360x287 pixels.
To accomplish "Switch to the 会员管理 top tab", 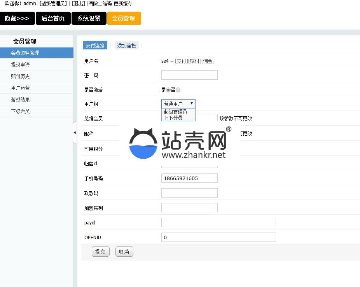I will (124, 18).
